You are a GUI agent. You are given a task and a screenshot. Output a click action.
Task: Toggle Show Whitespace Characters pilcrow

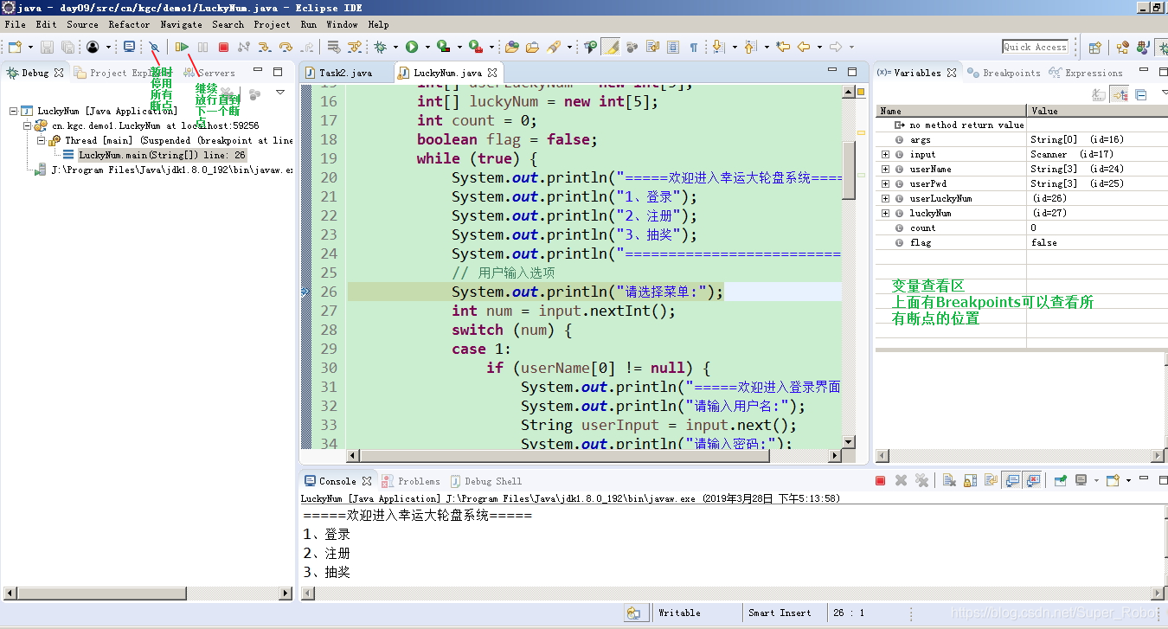coord(694,47)
